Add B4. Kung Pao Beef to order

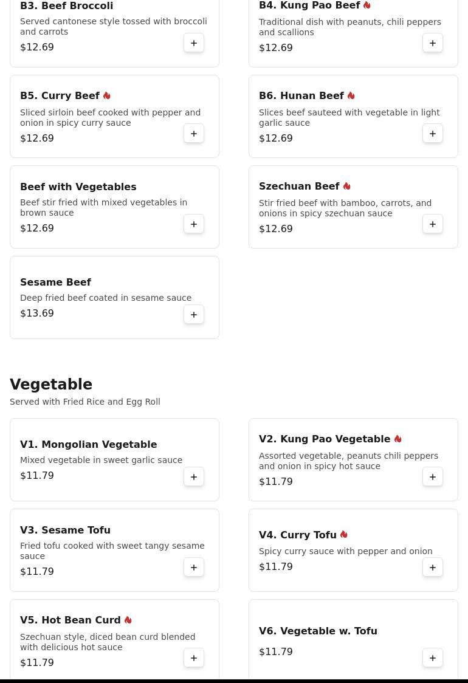tap(433, 43)
